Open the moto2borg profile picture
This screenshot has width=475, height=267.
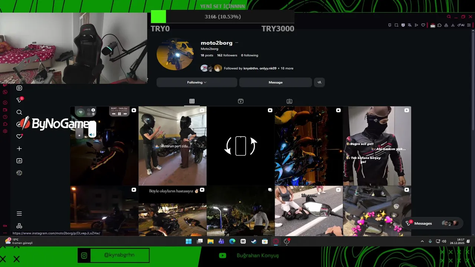(175, 55)
